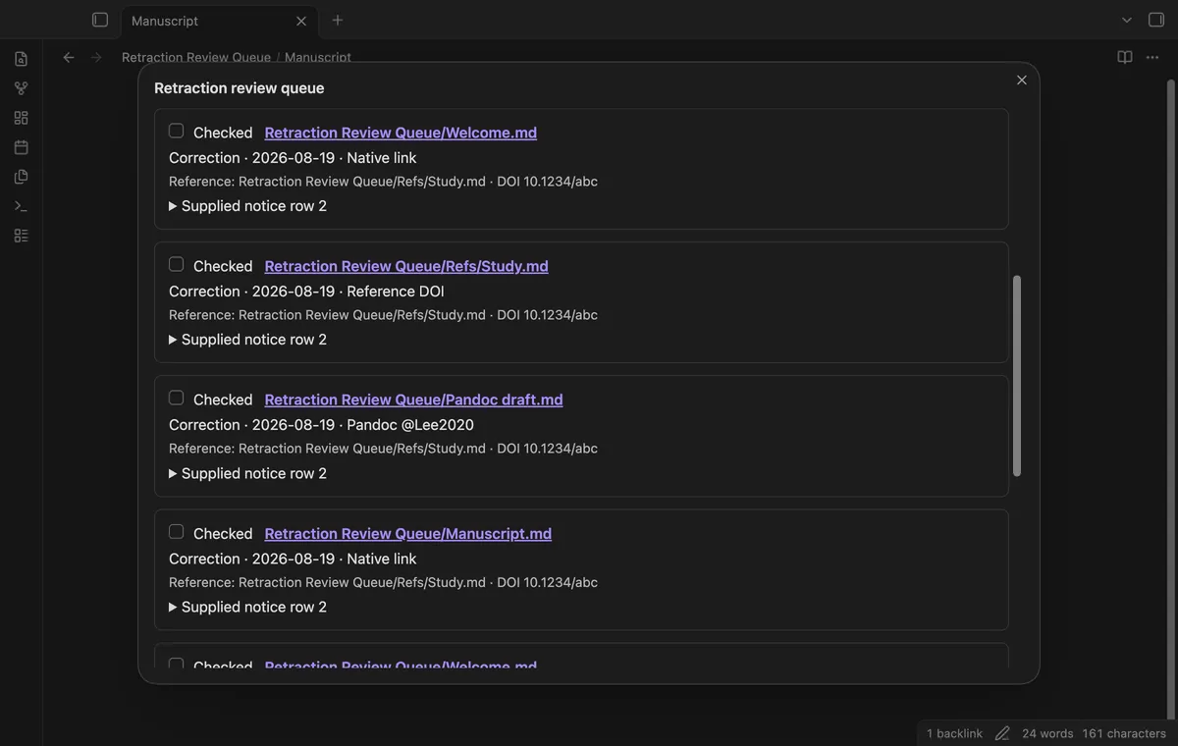The width and height of the screenshot is (1178, 746).
Task: Open a new tab with plus icon
Action: click(338, 20)
